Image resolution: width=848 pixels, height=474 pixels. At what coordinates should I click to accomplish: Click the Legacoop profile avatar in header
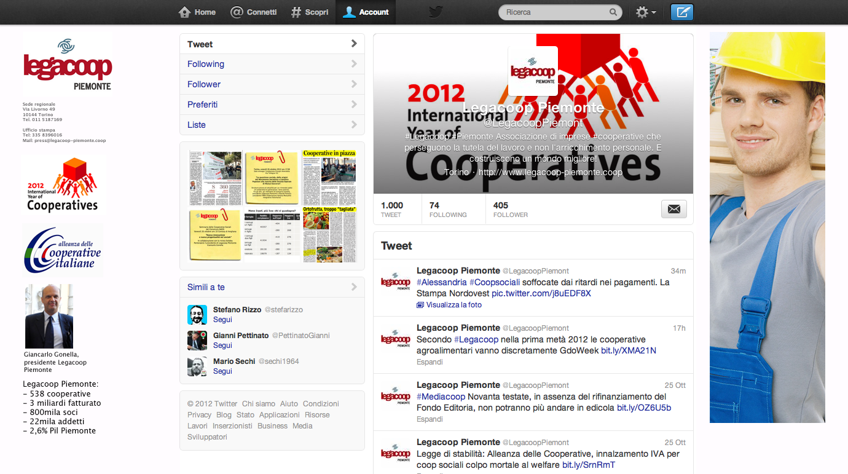(533, 71)
